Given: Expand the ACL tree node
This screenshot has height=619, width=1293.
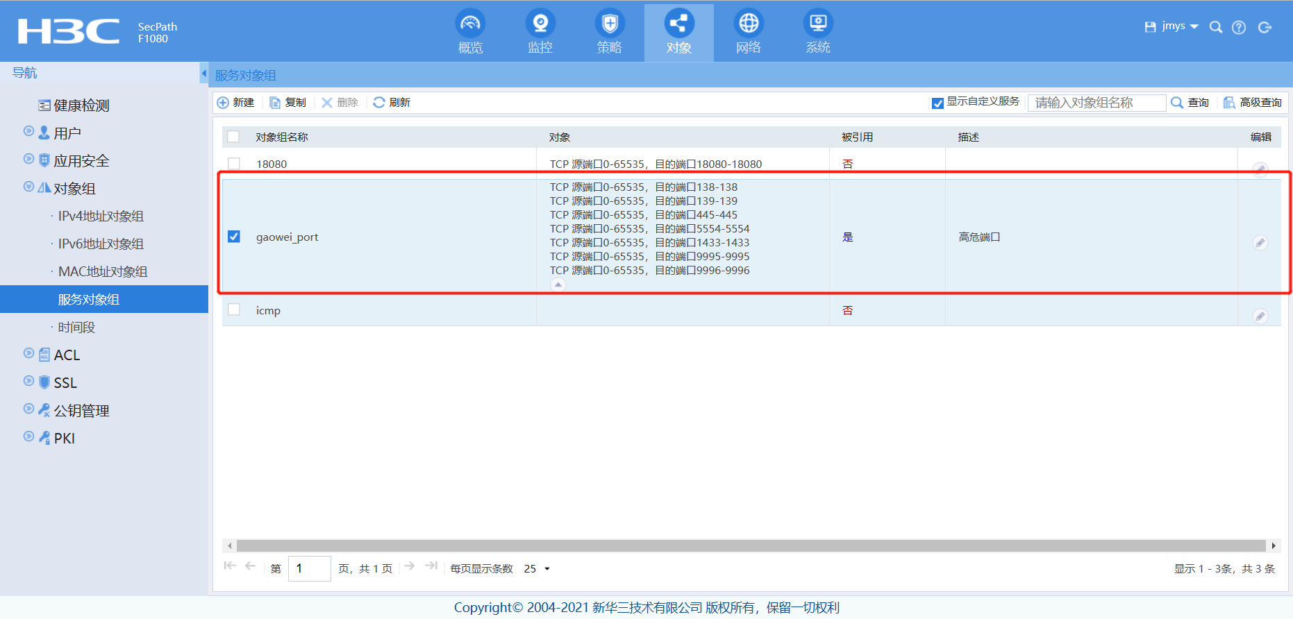Looking at the screenshot, I should coord(28,353).
